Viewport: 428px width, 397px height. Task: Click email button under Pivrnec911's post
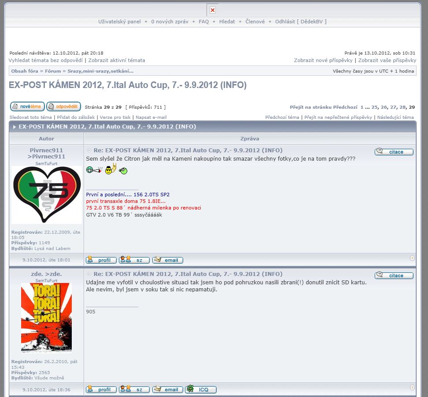click(168, 260)
